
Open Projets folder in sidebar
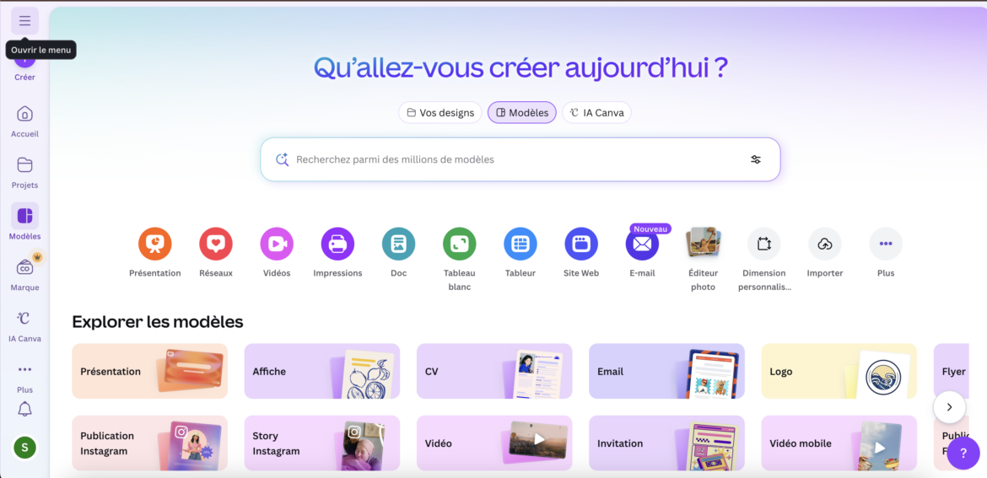[x=24, y=165]
